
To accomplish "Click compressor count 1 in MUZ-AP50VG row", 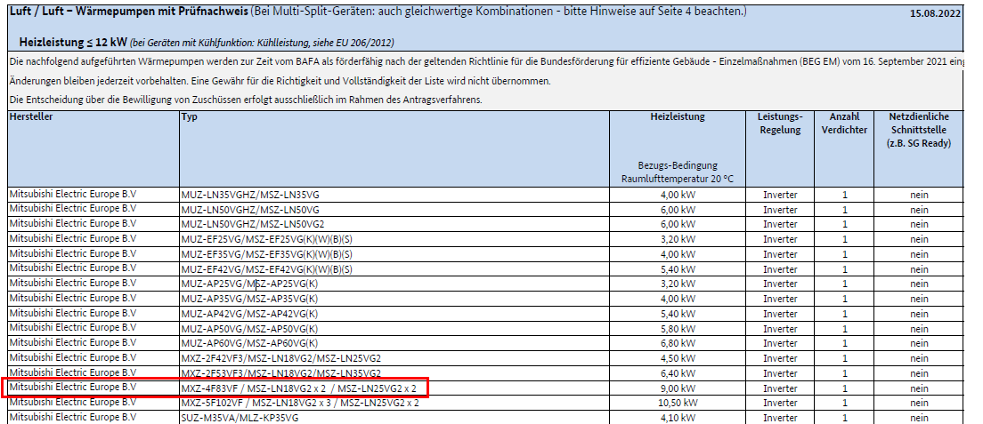I will (x=844, y=329).
